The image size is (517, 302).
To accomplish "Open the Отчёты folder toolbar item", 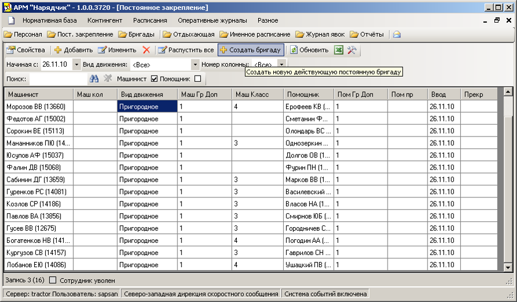I will pos(367,34).
